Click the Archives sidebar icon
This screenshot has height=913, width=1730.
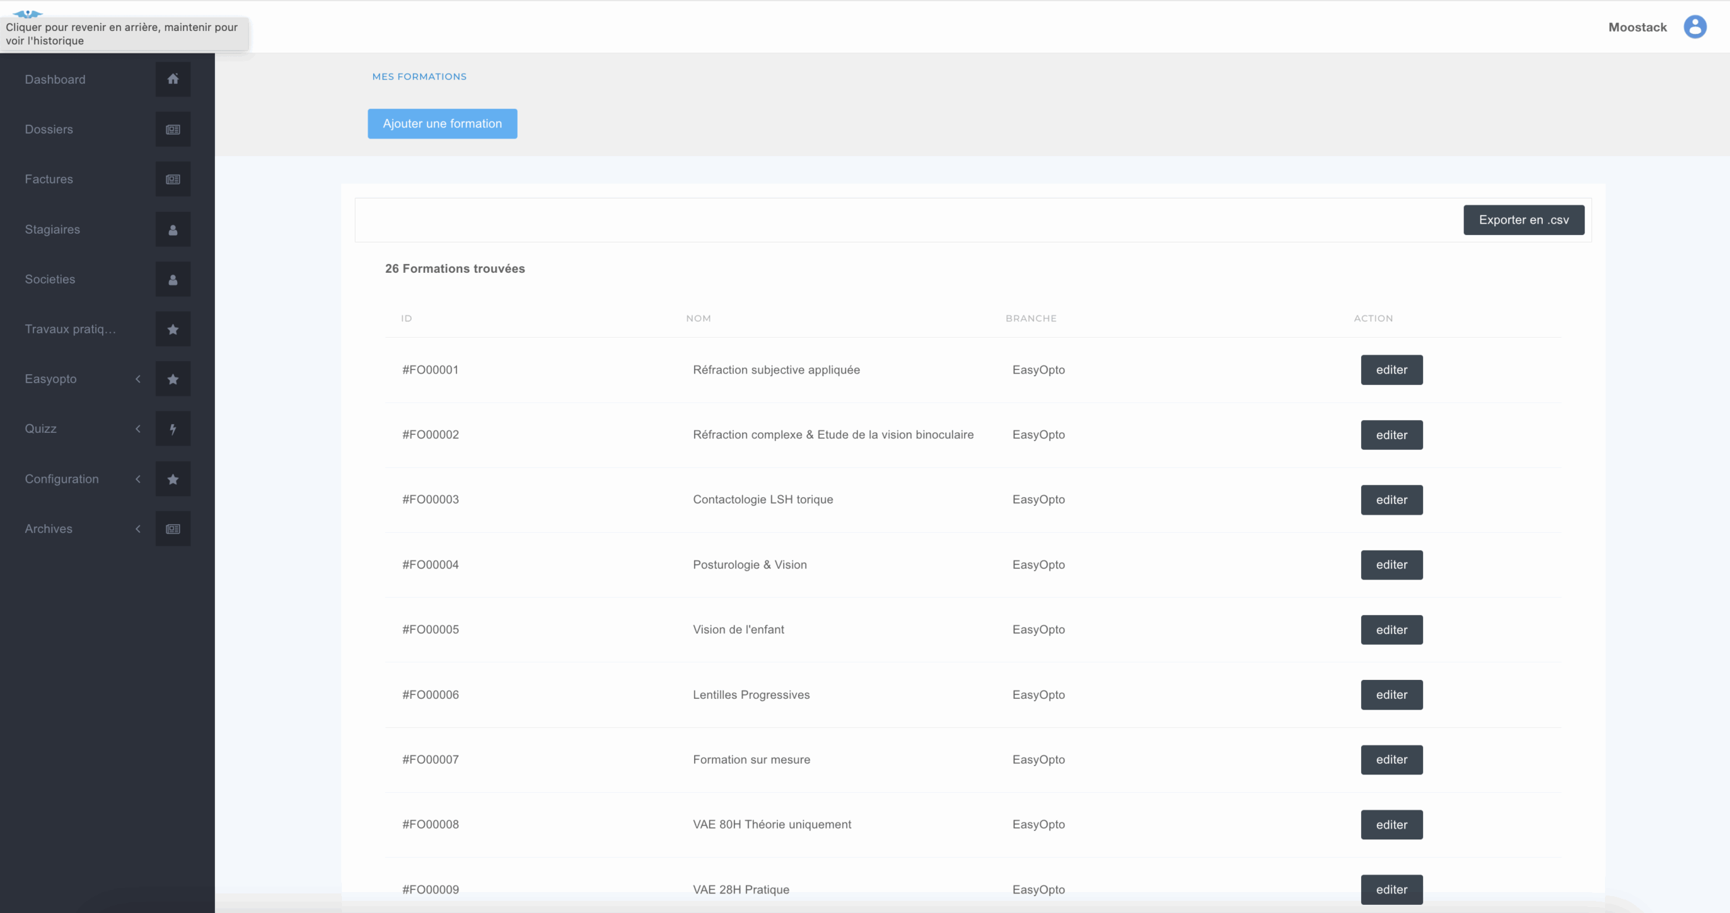173,529
